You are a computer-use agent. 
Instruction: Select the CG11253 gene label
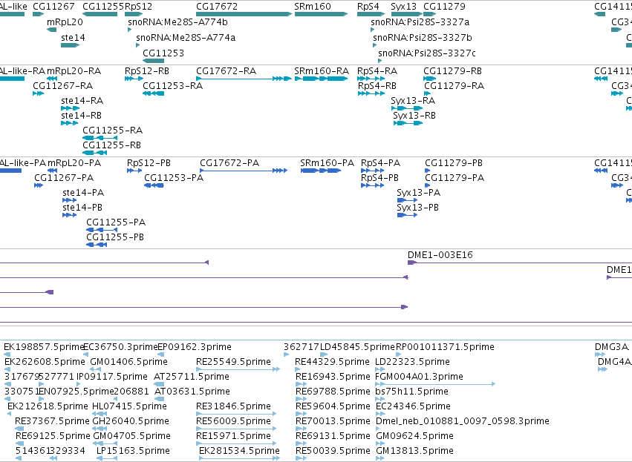[163, 53]
